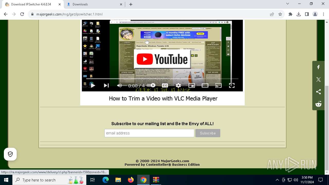329x185 pixels.
Task: Open the Chrome profile avatar
Action: (x=315, y=14)
